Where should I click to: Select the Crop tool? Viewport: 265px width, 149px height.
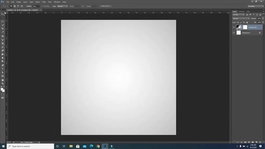point(2,29)
